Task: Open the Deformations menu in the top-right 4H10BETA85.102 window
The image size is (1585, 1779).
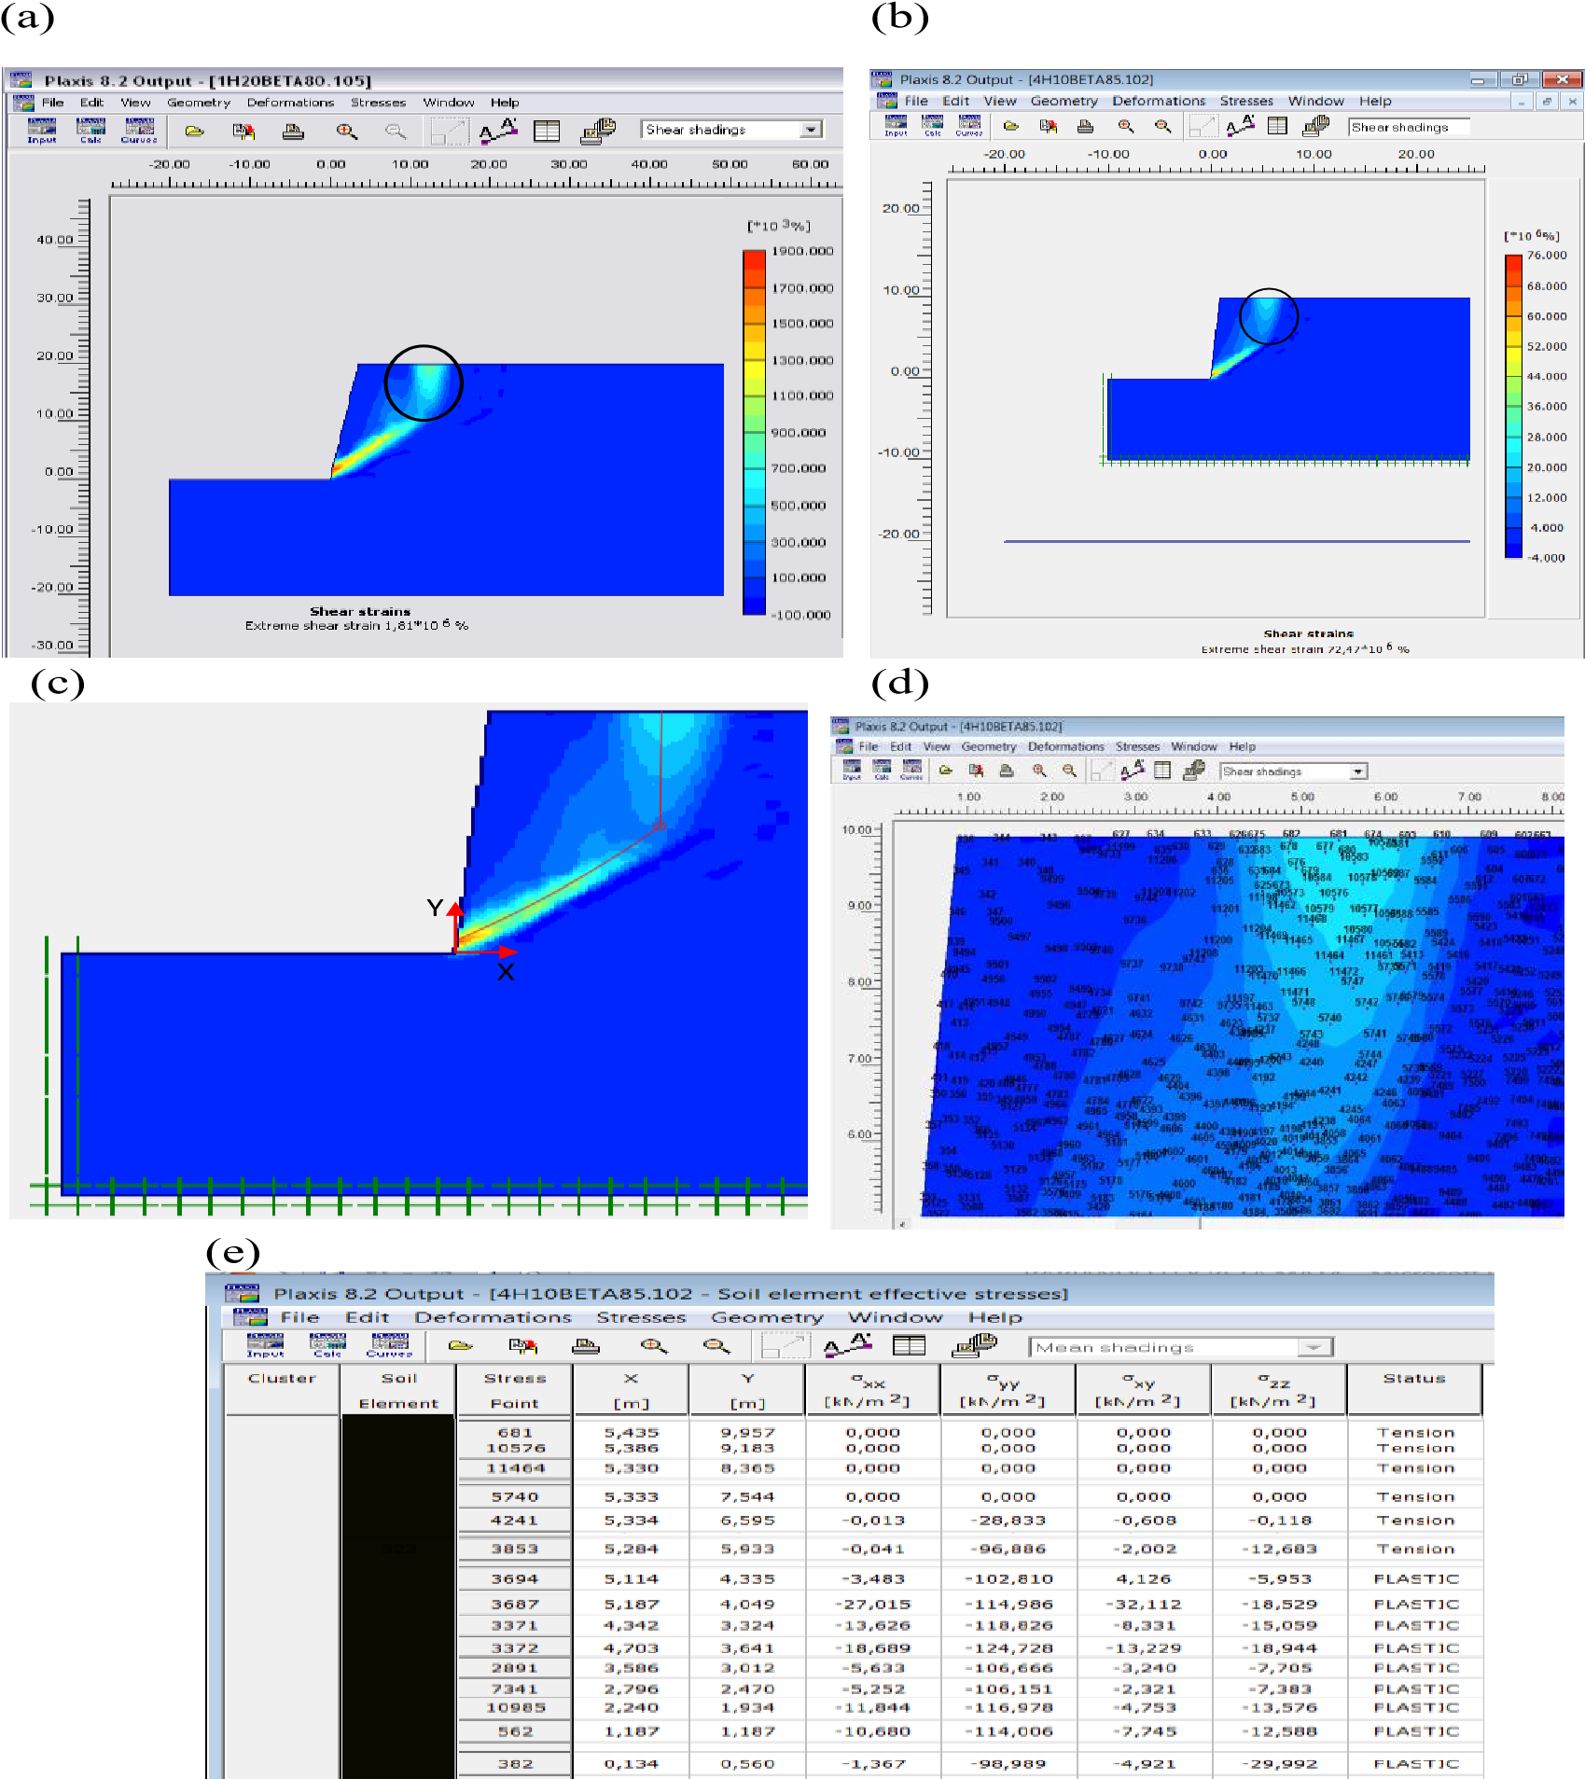Action: tap(1158, 101)
